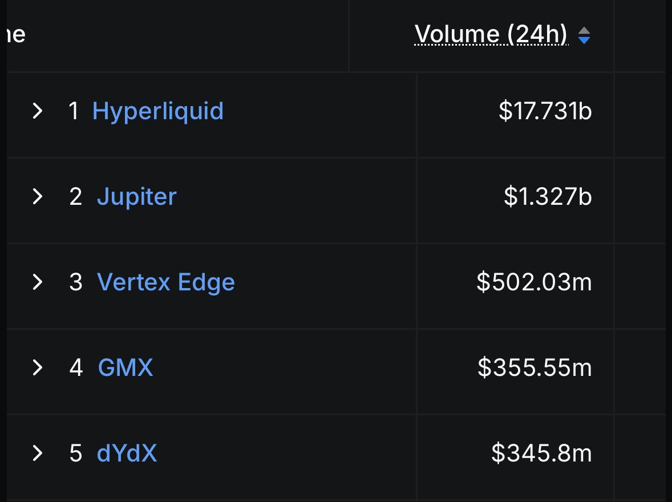
Task: Open the GMX protocol link
Action: tap(125, 368)
